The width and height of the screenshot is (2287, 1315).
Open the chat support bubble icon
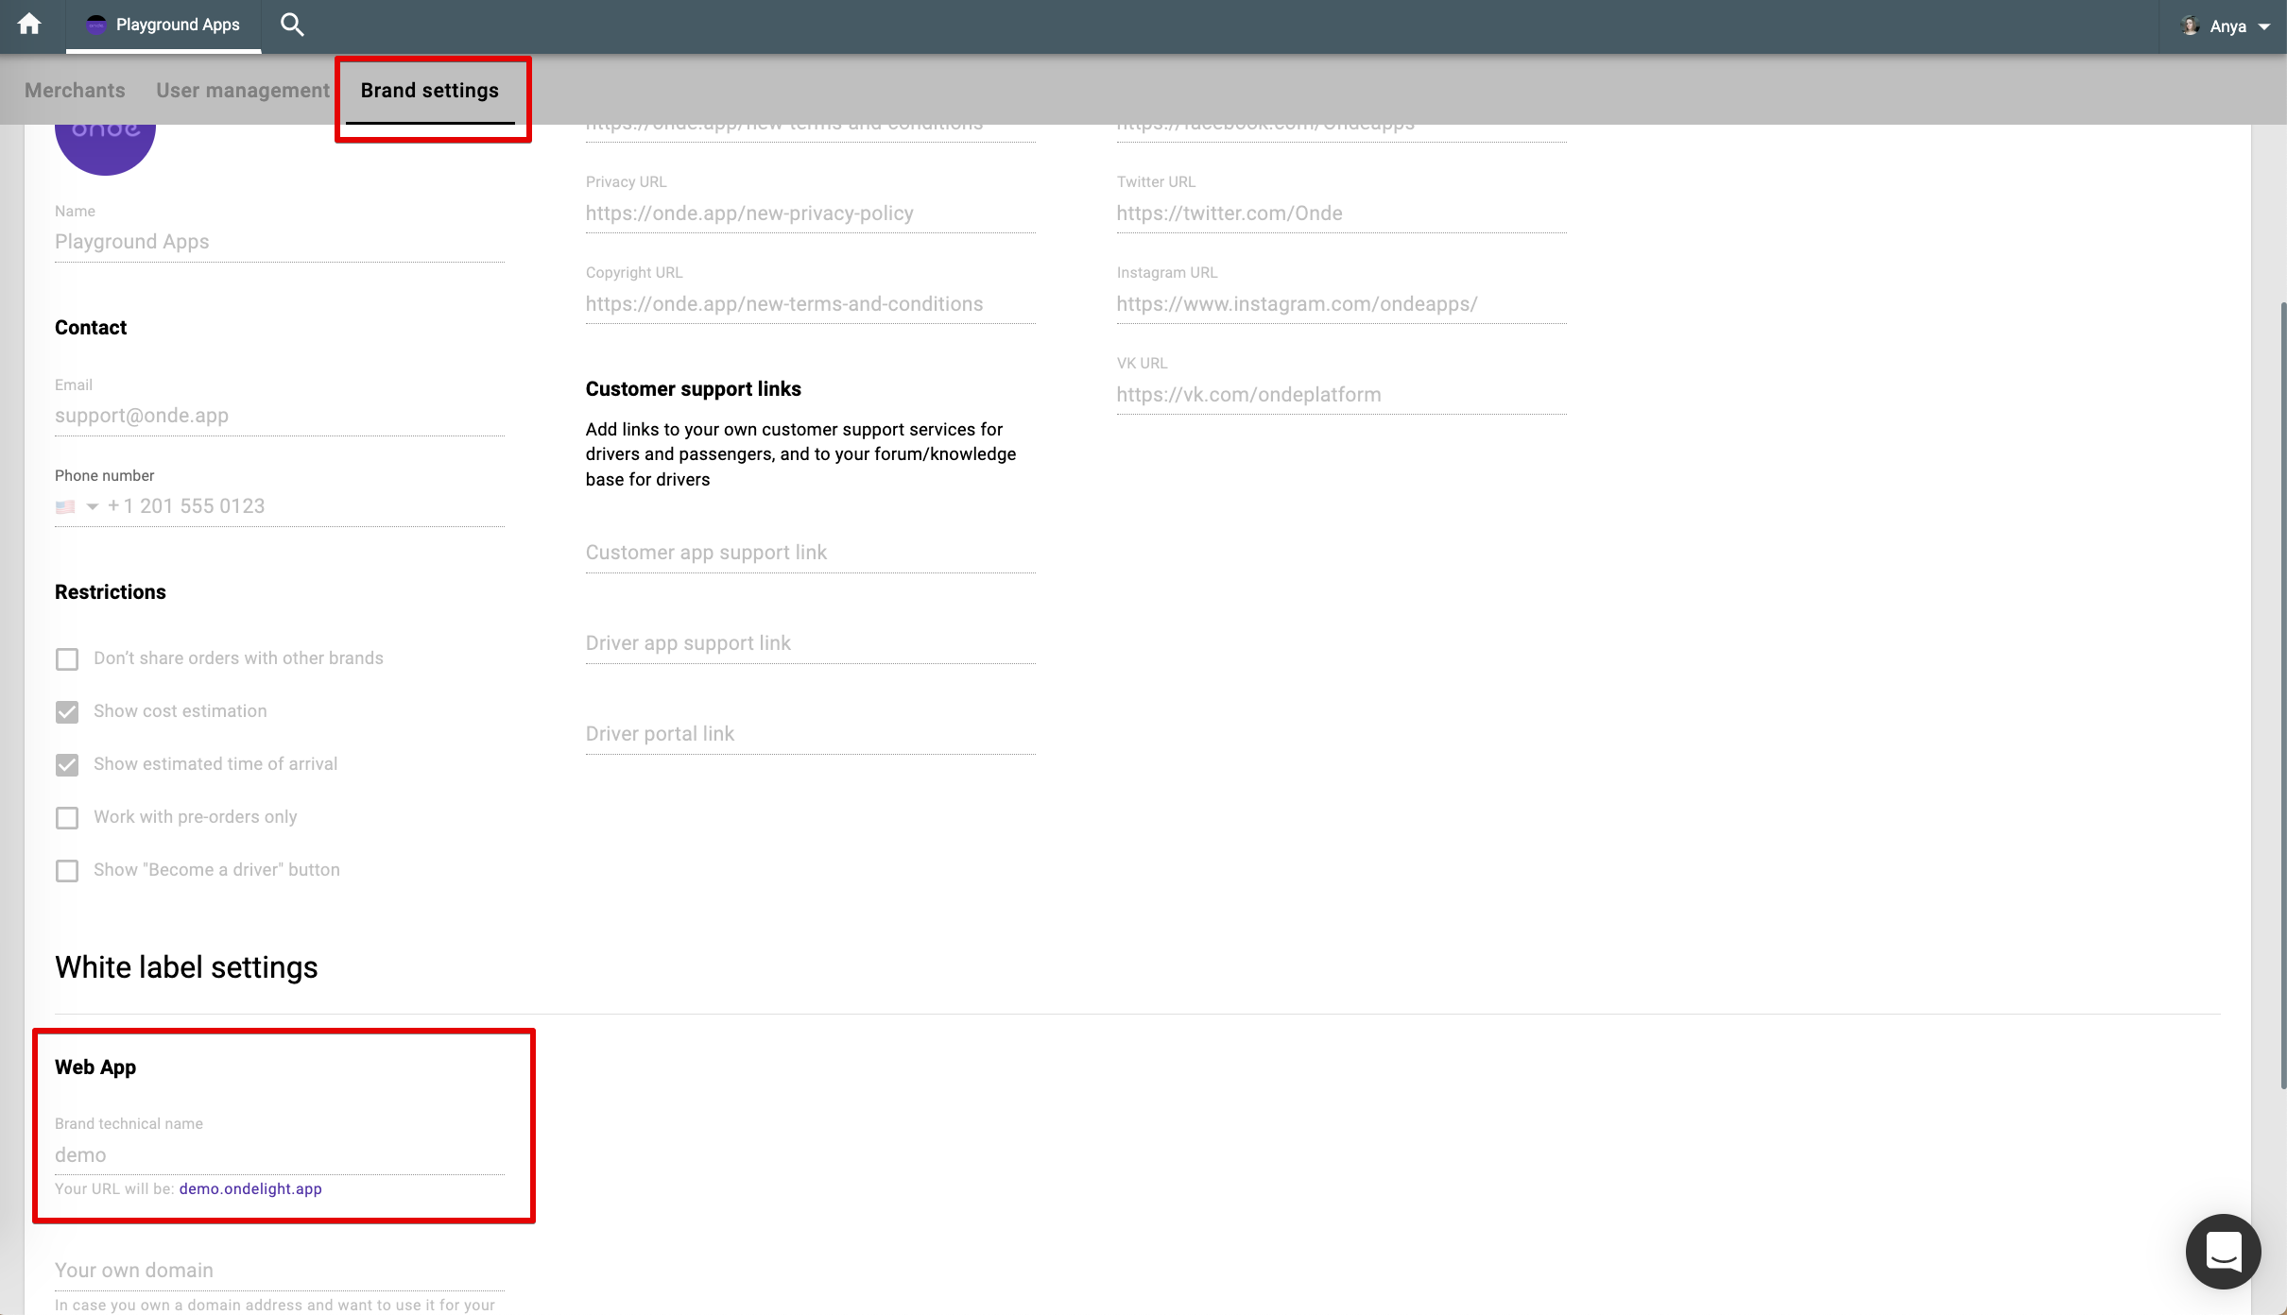pyautogui.click(x=2223, y=1252)
